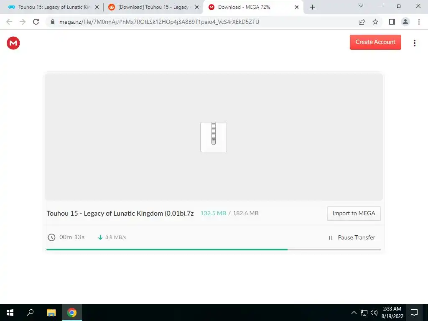Click the green download speed arrow
This screenshot has height=321, width=428.
(x=100, y=237)
